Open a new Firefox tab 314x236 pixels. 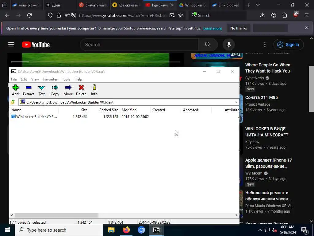click(x=248, y=5)
